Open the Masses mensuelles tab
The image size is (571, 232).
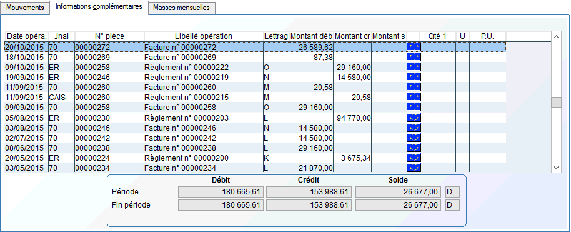pos(182,8)
